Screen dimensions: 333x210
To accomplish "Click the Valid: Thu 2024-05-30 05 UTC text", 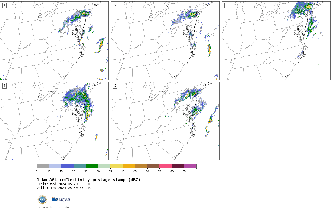I will [x=64, y=188].
